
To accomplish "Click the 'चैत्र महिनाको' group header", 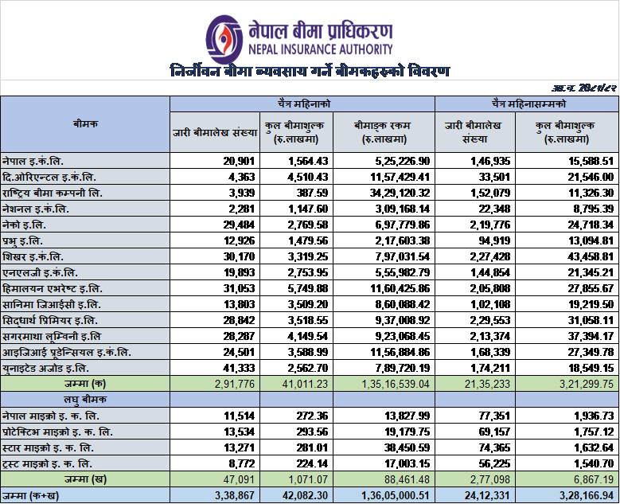I will coord(304,104).
